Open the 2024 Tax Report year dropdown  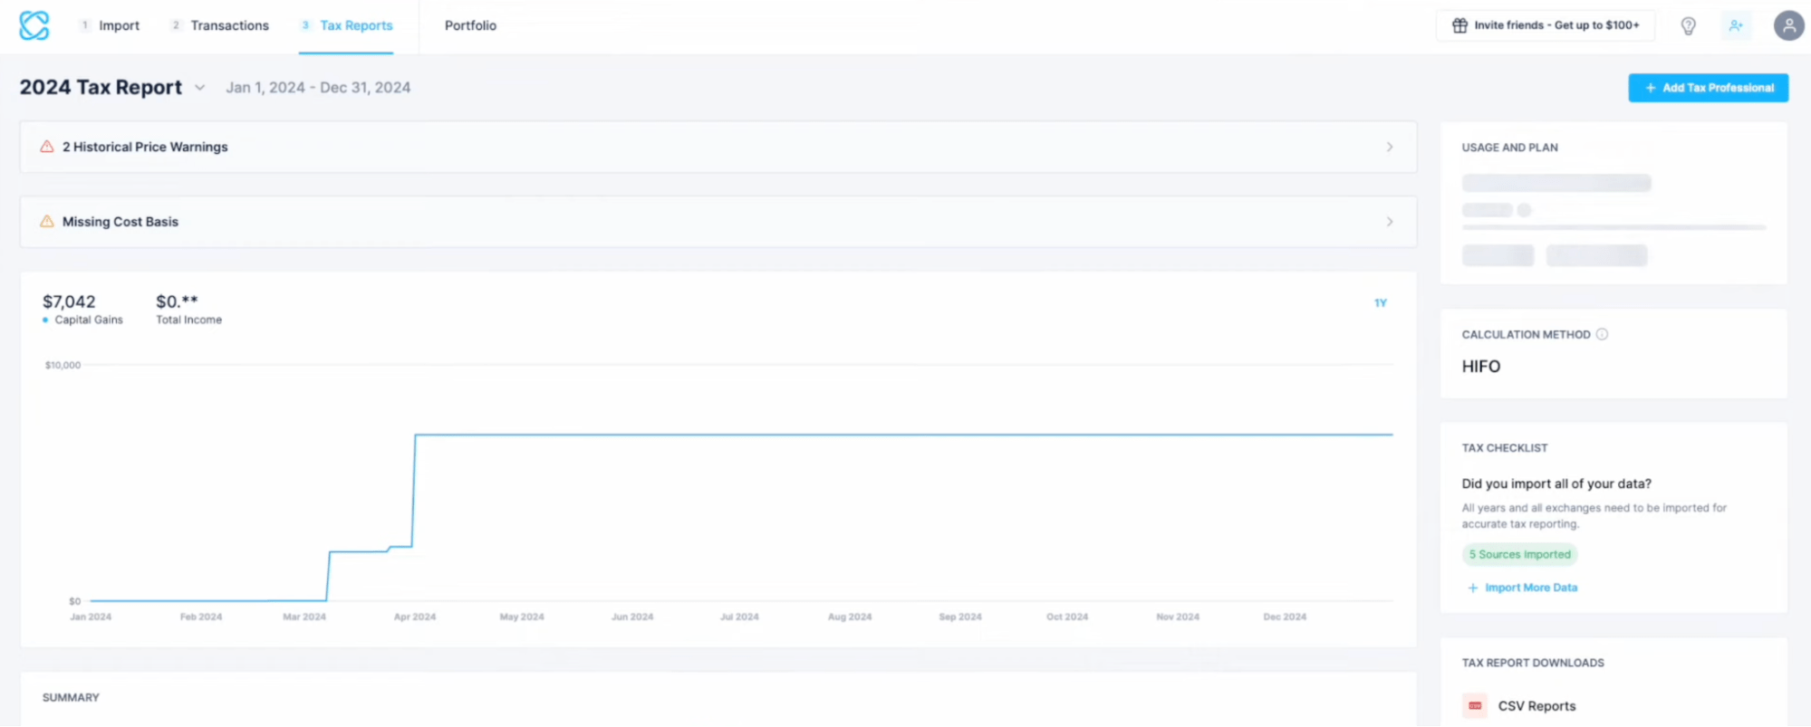point(200,88)
